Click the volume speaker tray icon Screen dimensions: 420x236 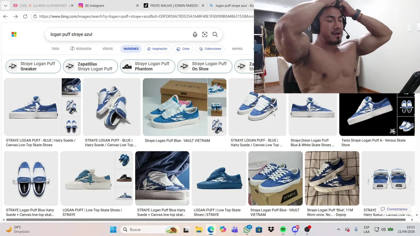pyautogui.click(x=383, y=229)
